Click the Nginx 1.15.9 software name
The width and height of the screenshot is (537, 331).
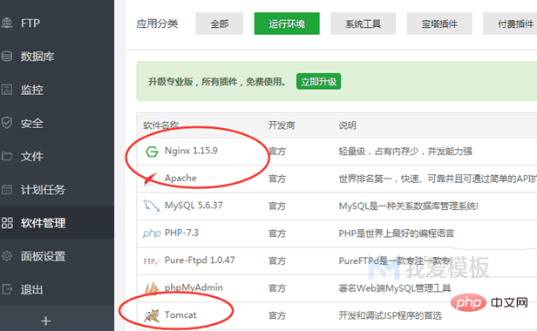(191, 151)
